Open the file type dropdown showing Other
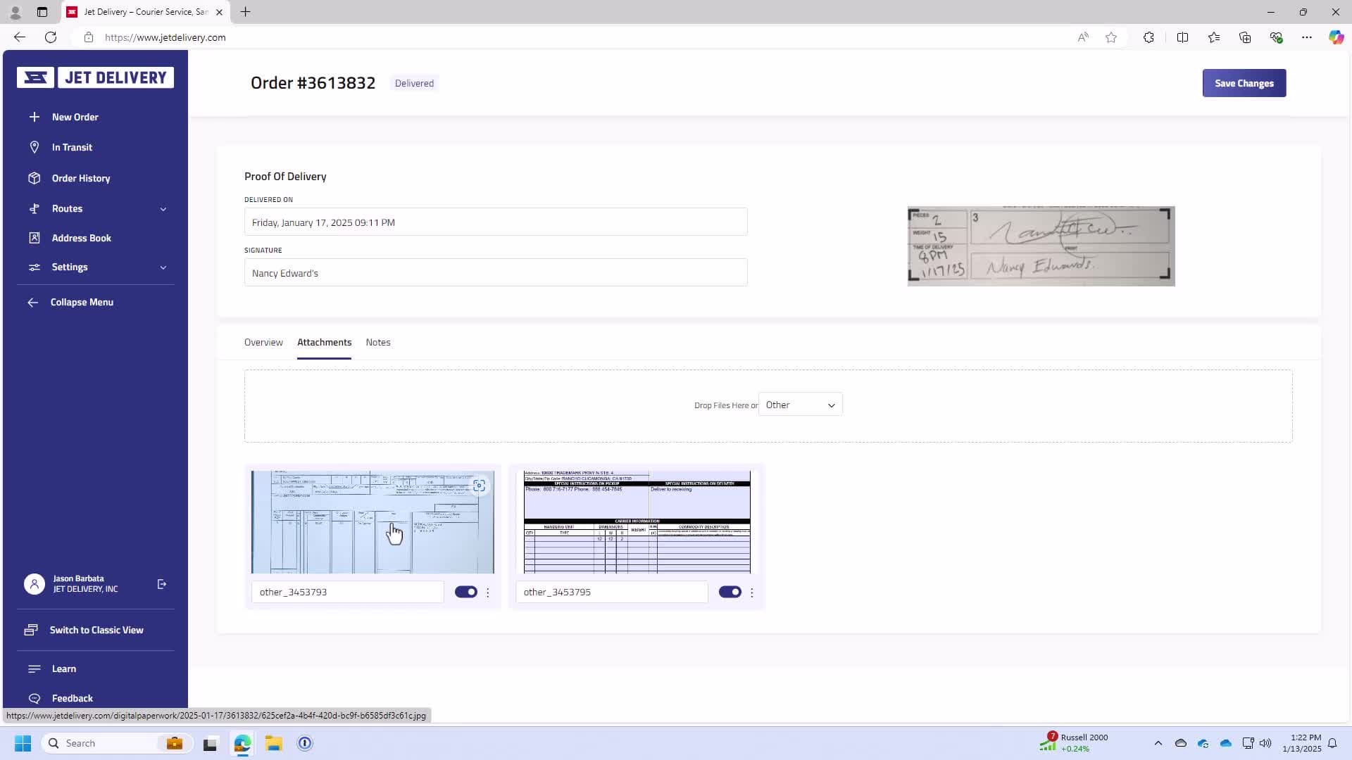 coord(799,405)
